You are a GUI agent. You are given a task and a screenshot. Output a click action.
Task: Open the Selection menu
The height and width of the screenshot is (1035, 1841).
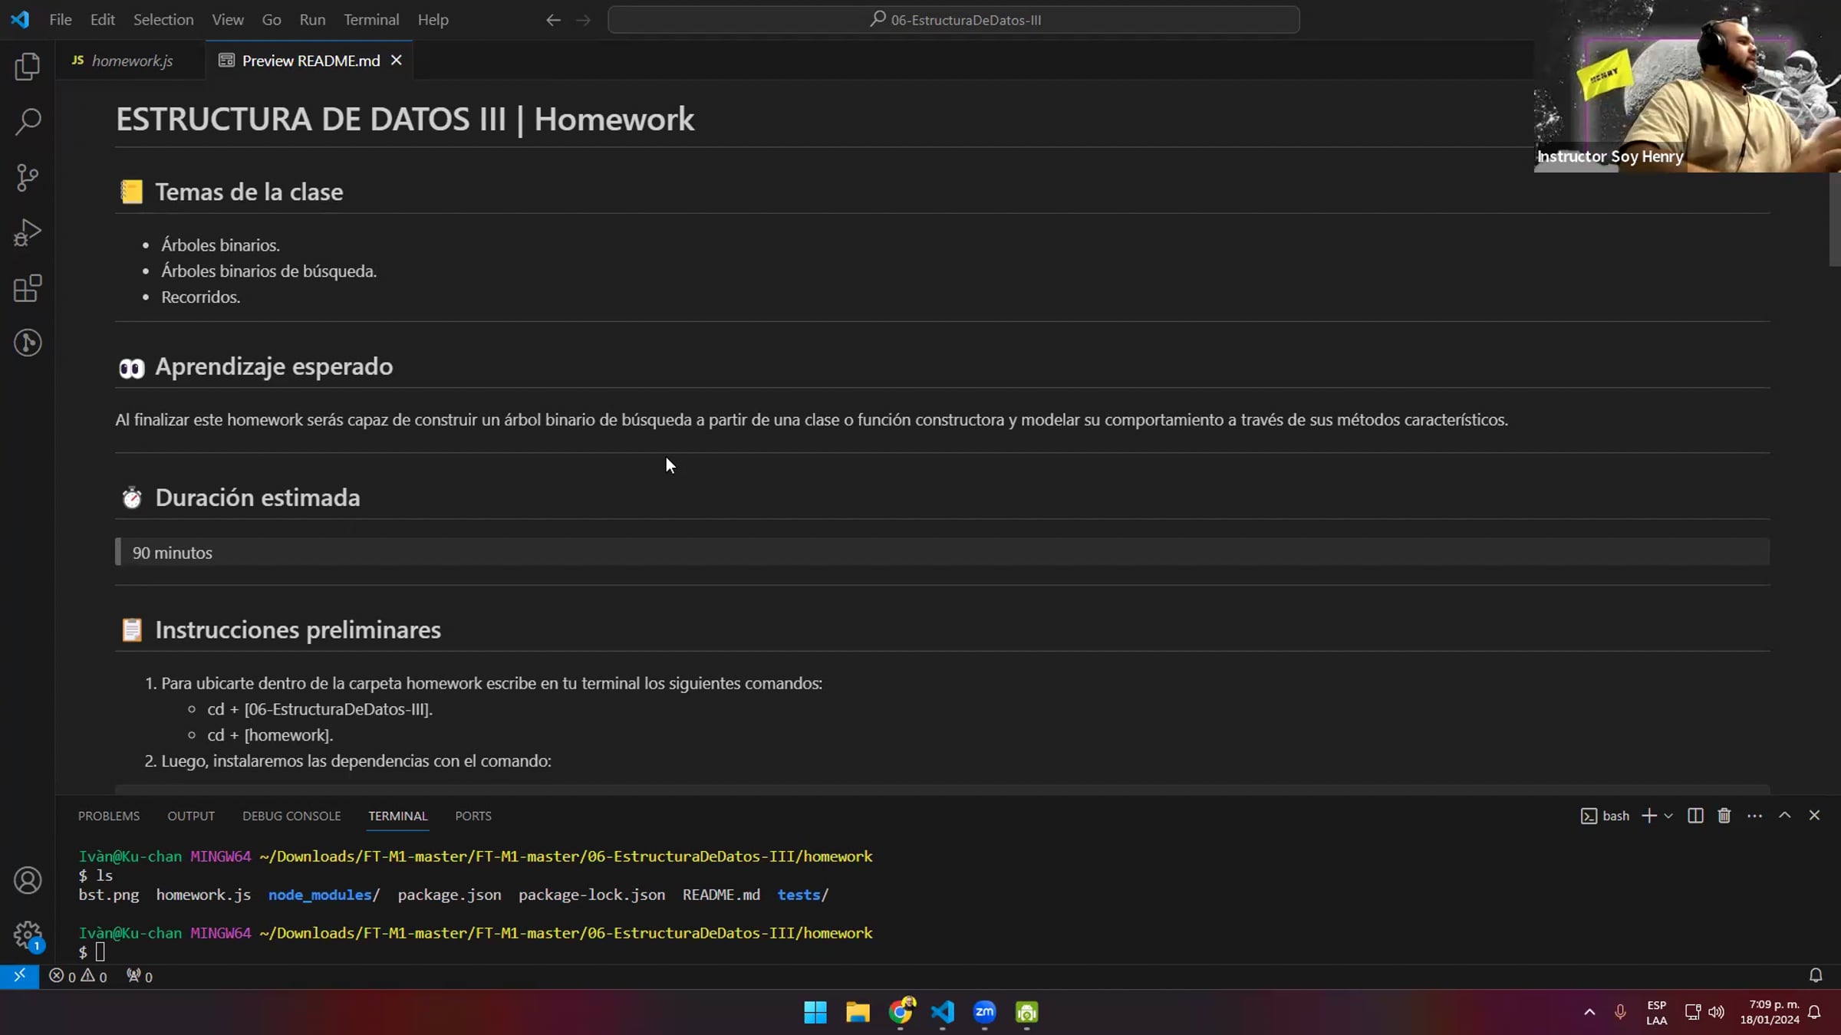coord(163,20)
